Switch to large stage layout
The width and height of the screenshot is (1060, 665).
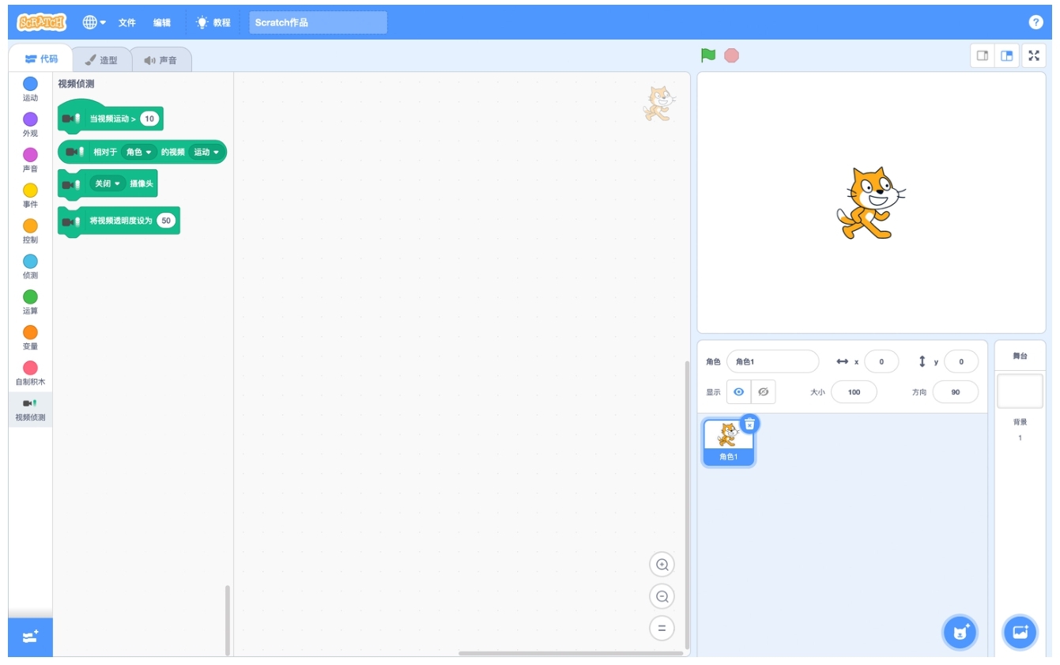coord(1006,56)
